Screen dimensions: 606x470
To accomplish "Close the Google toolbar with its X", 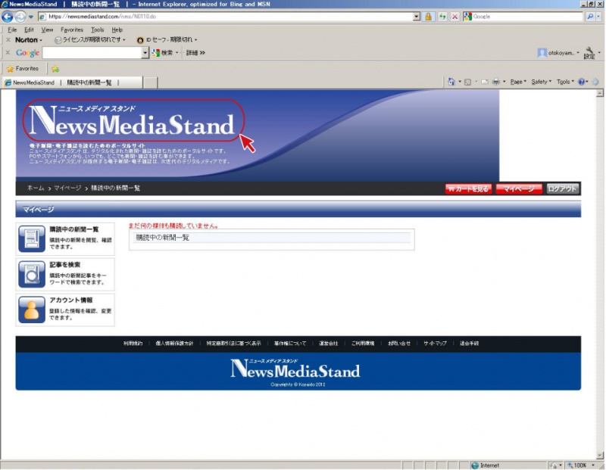I will (x=8, y=52).
